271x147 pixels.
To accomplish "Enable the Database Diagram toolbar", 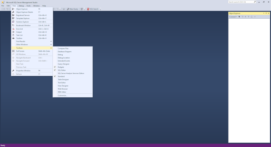I will (x=73, y=52).
